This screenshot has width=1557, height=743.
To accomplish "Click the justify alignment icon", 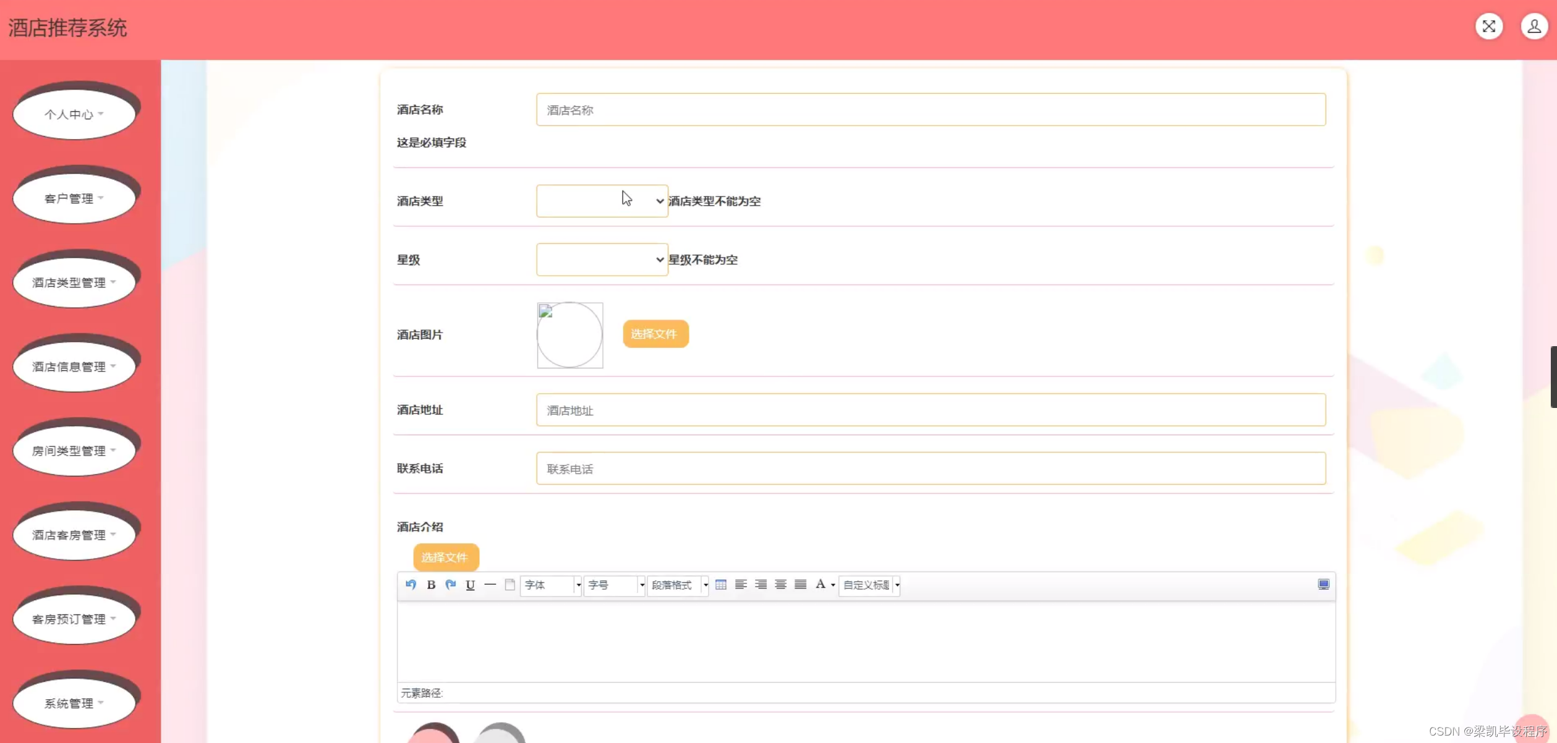I will point(800,585).
